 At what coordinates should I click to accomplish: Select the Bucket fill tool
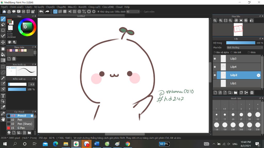3,54
